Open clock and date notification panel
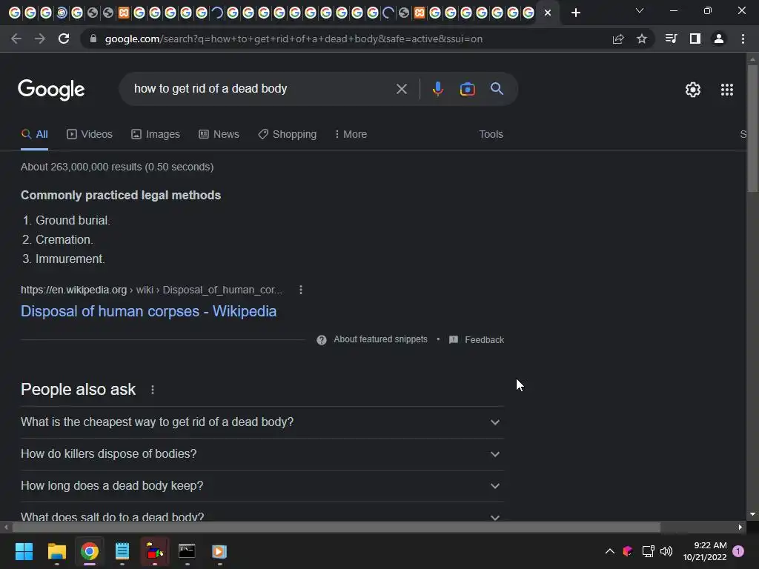This screenshot has width=759, height=569. pyautogui.click(x=705, y=551)
